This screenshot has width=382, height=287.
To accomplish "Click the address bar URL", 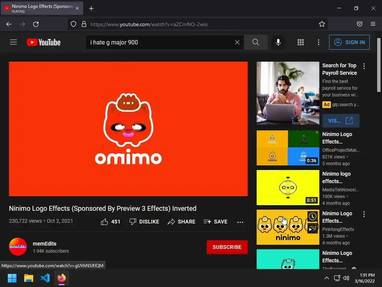I will (149, 24).
